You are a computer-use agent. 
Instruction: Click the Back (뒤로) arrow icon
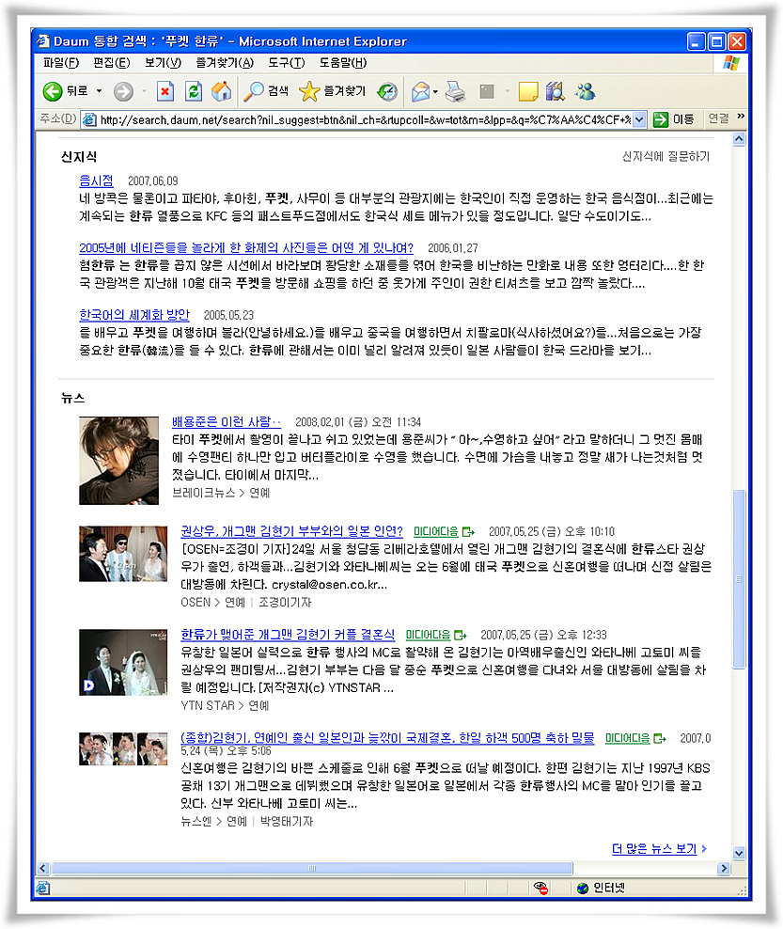tap(52, 91)
